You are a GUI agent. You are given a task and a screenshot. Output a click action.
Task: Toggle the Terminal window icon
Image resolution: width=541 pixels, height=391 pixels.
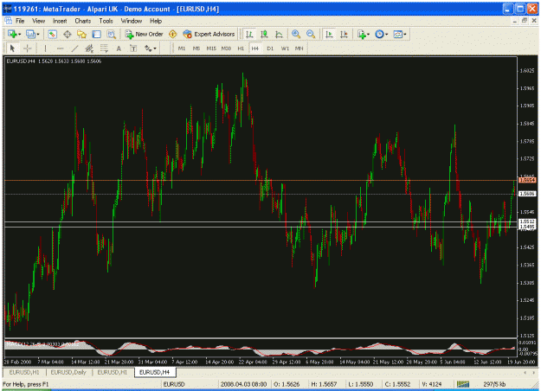tap(97, 34)
